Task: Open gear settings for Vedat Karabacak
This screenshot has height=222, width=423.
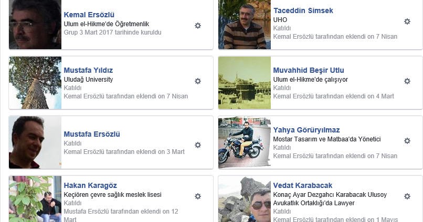Action: coord(407,196)
